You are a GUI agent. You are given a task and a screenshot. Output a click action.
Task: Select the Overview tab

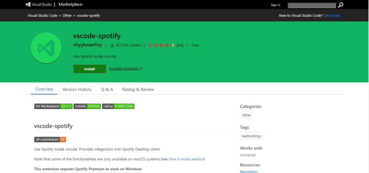click(x=44, y=89)
